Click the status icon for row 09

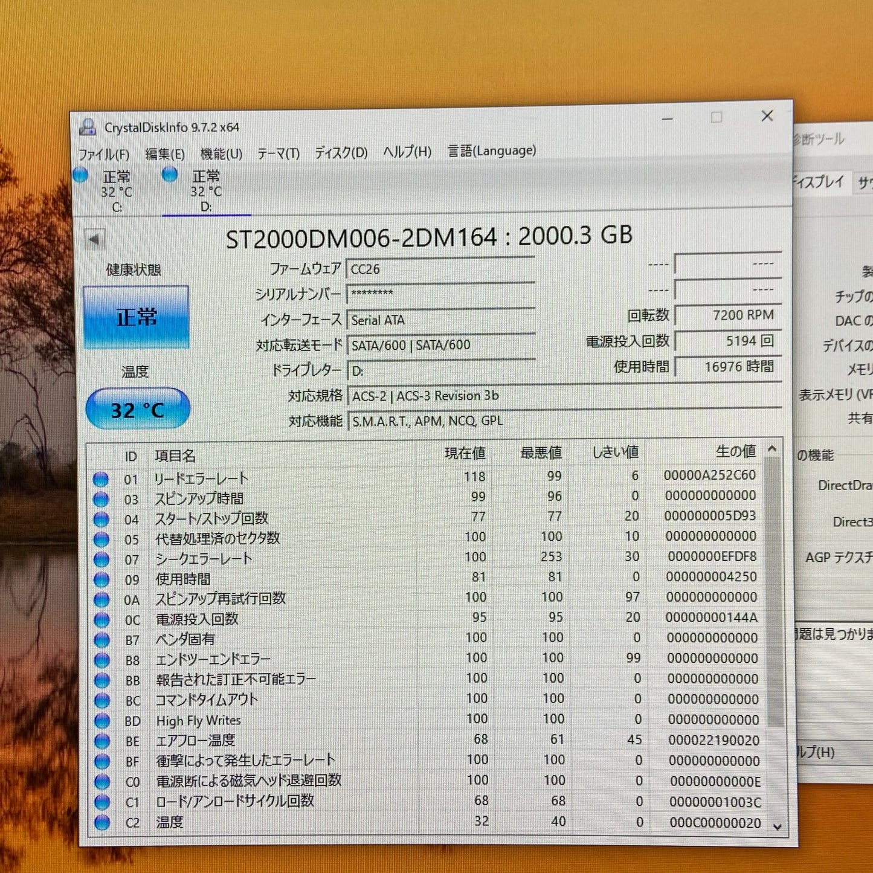[101, 579]
